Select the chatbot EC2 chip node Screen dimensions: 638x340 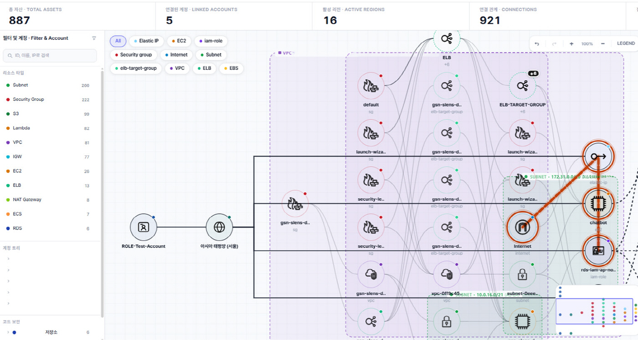pos(598,203)
